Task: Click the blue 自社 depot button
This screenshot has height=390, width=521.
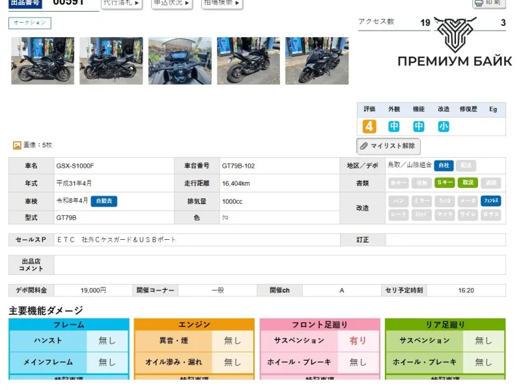Action: pos(444,166)
